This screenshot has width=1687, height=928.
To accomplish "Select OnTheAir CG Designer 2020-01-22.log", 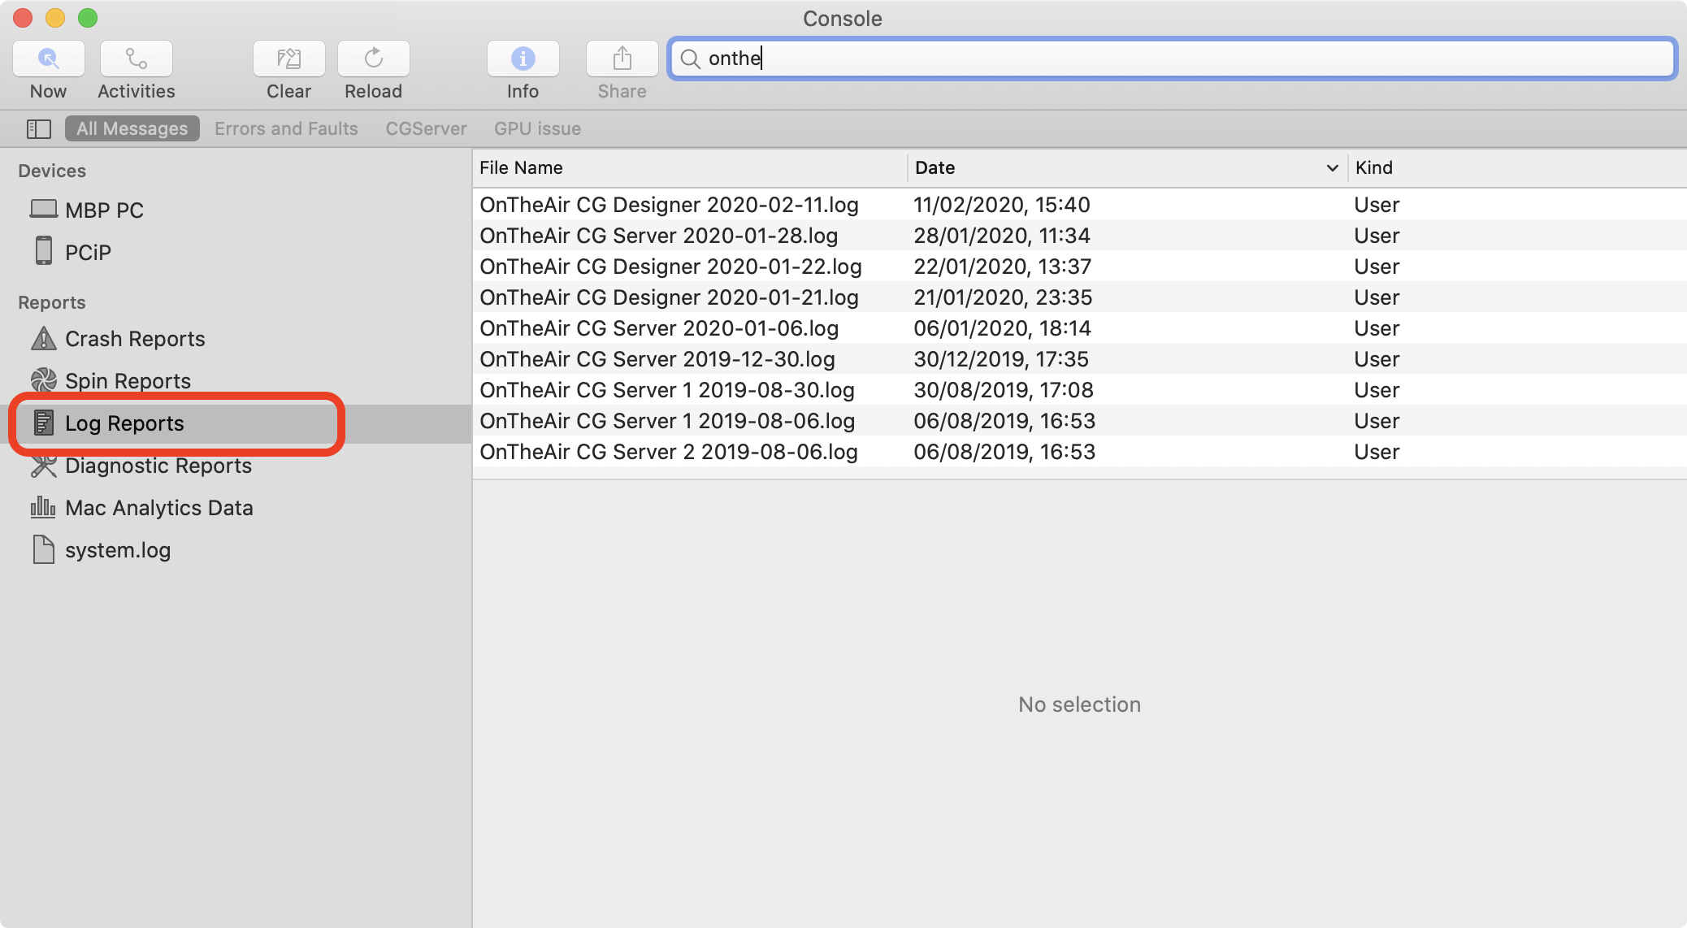I will pos(670,266).
